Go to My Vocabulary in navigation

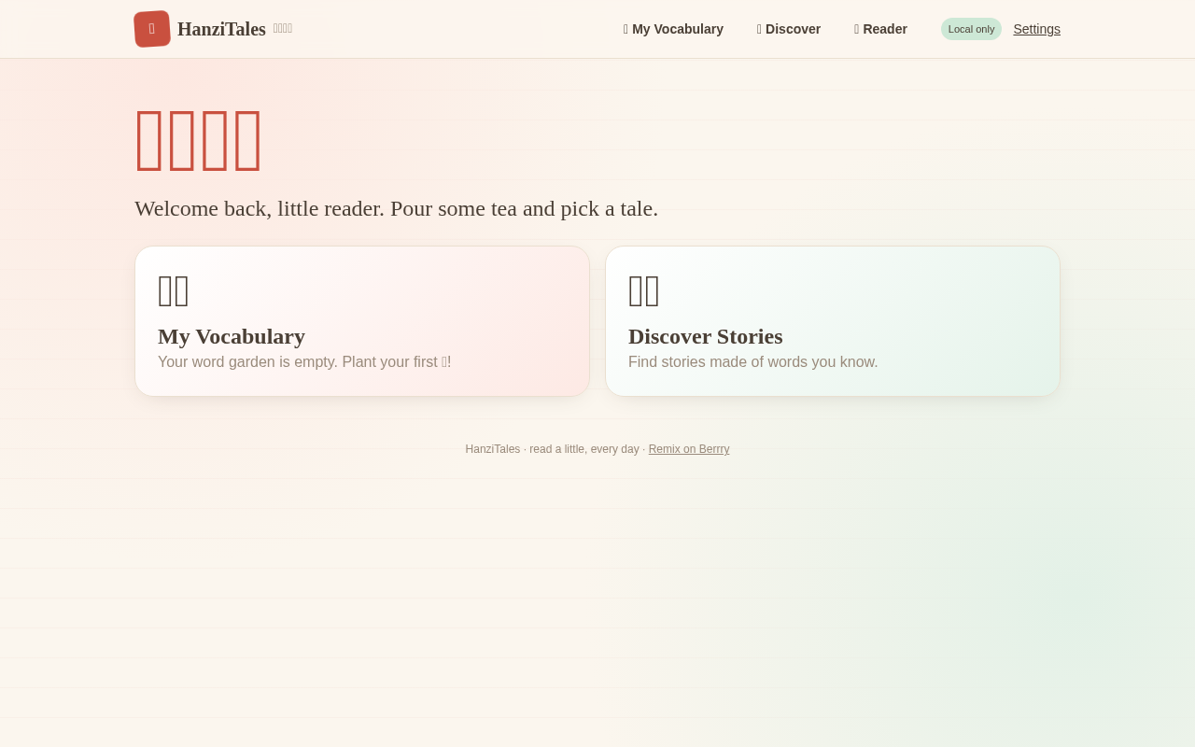click(673, 29)
